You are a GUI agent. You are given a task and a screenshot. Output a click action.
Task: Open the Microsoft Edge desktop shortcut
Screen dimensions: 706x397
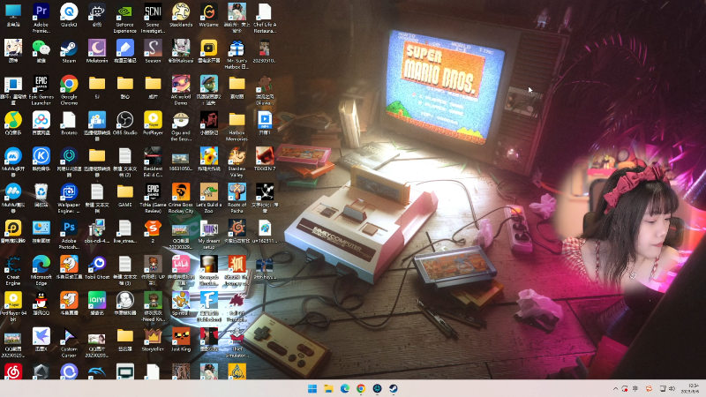pos(41,270)
